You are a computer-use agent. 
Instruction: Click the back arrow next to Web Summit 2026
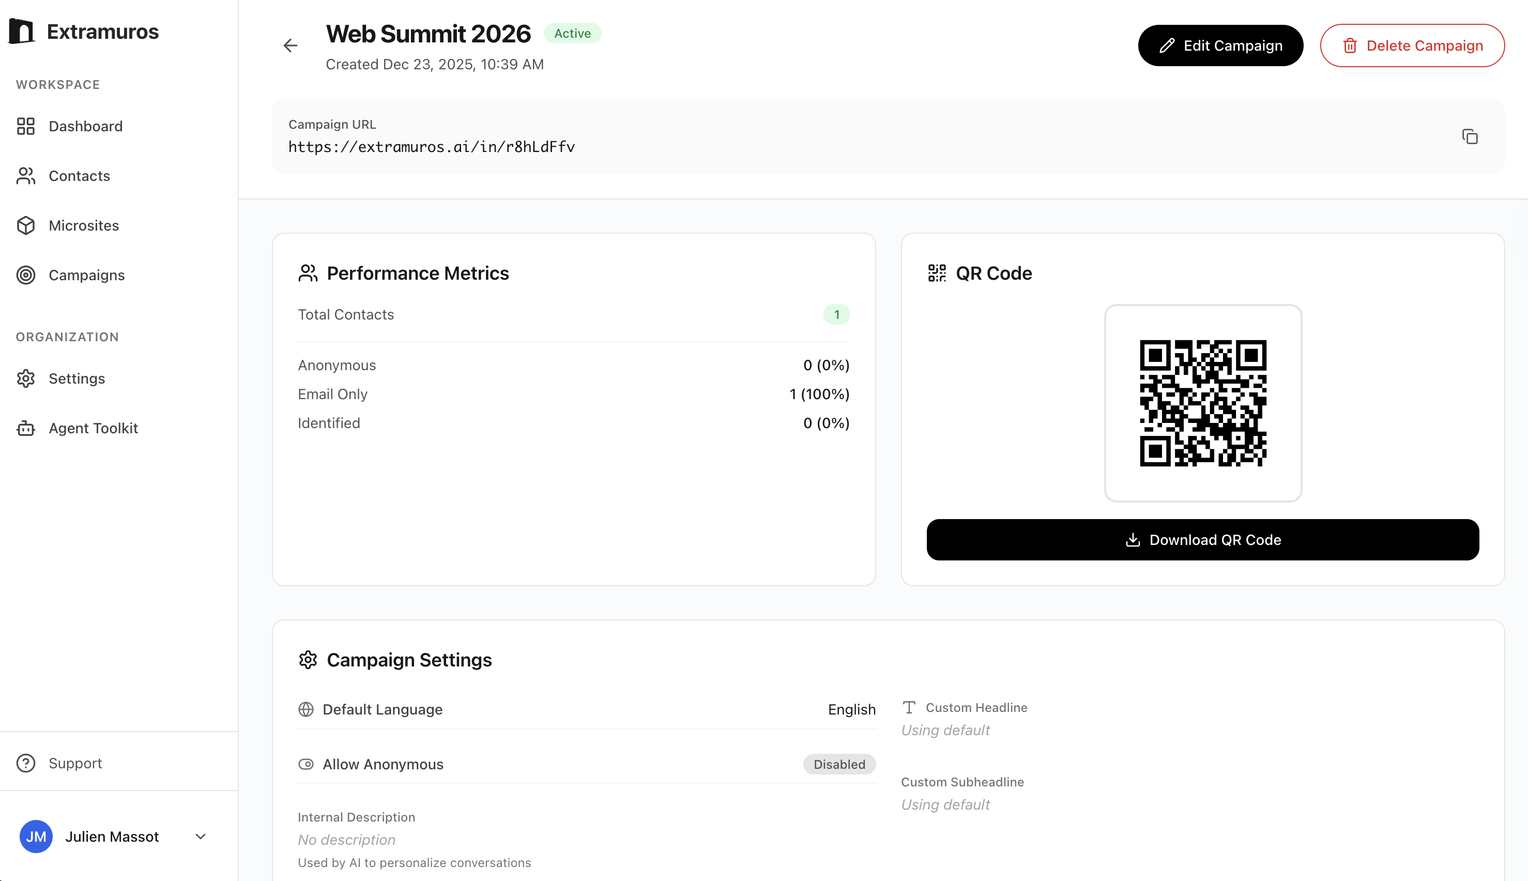pyautogui.click(x=291, y=45)
